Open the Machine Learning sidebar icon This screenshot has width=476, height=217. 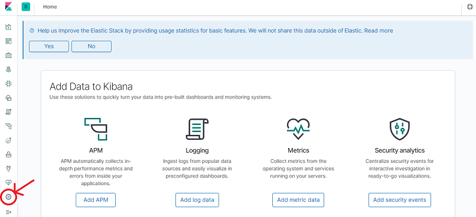[x=8, y=83]
